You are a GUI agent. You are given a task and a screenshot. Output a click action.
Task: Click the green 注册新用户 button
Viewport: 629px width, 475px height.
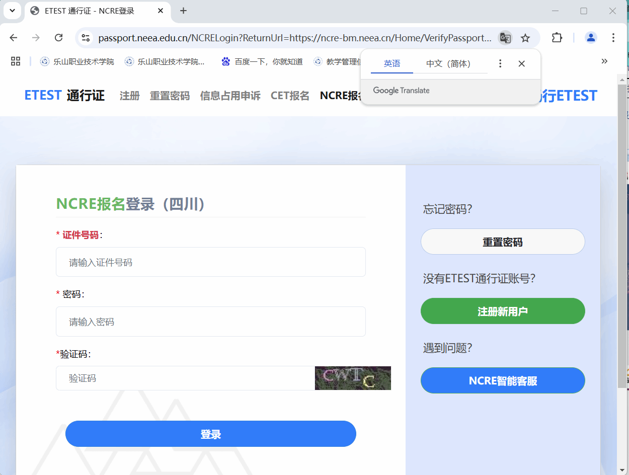point(503,311)
